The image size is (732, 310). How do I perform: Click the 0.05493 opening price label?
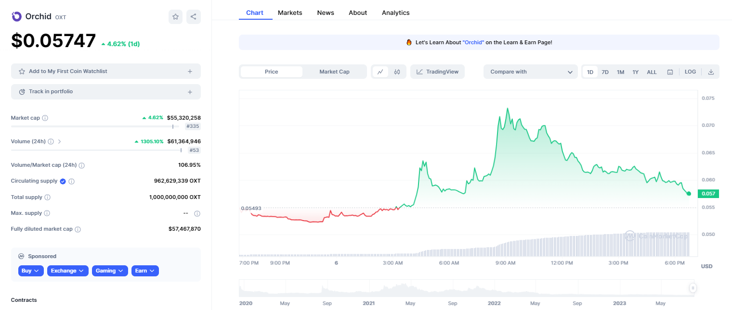(x=251, y=208)
